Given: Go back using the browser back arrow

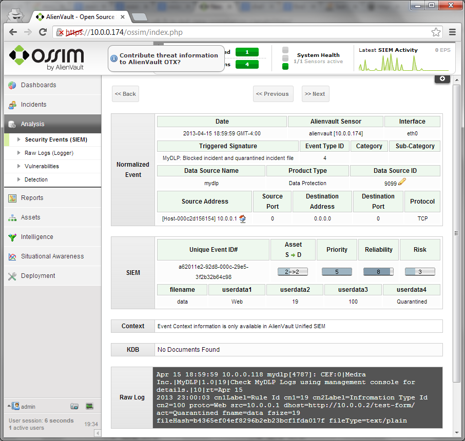Looking at the screenshot, I should coord(13,32).
